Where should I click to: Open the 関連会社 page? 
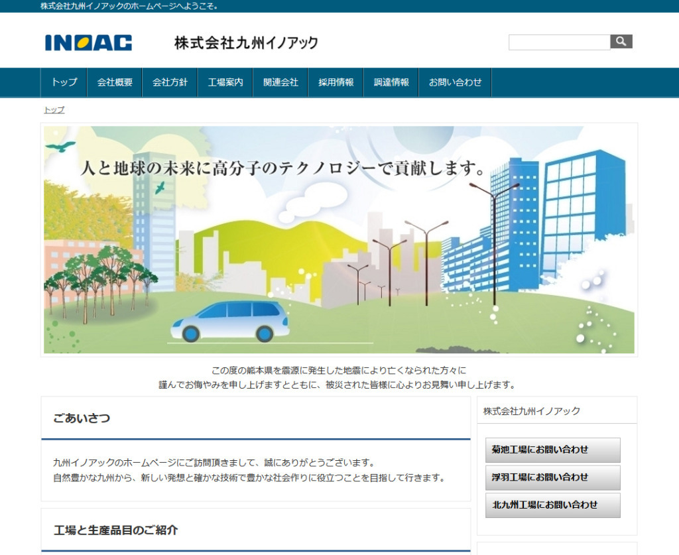coord(280,82)
